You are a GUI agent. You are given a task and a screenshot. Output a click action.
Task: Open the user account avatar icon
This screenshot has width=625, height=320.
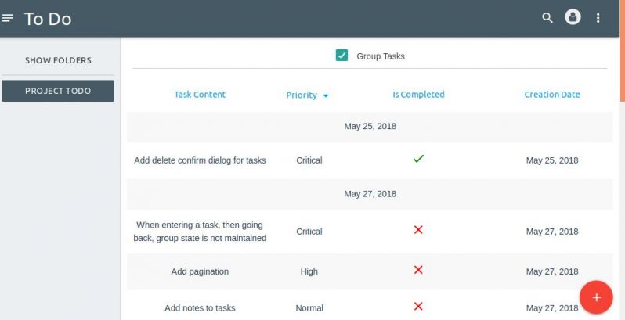coord(573,17)
